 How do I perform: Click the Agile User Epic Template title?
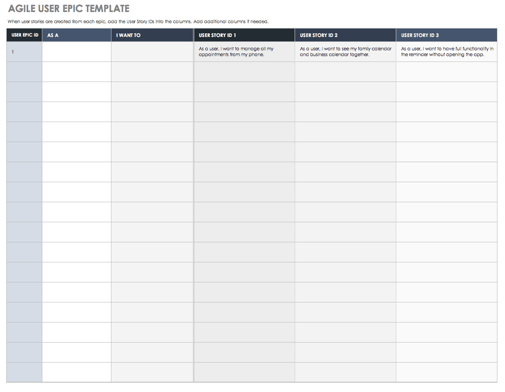click(69, 9)
